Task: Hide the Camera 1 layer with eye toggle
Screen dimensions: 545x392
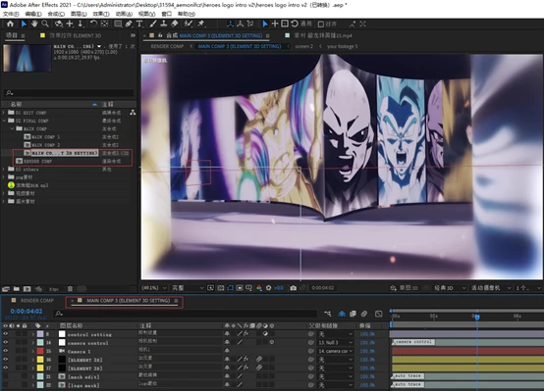Action: pyautogui.click(x=5, y=351)
